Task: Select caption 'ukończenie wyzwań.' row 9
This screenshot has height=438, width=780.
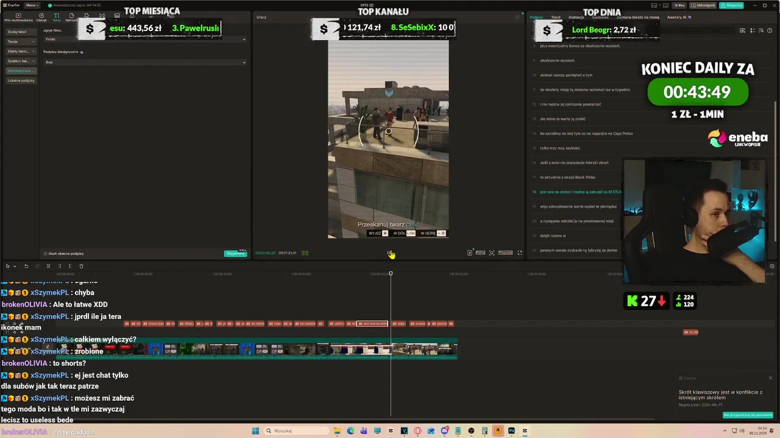Action: click(x=558, y=60)
